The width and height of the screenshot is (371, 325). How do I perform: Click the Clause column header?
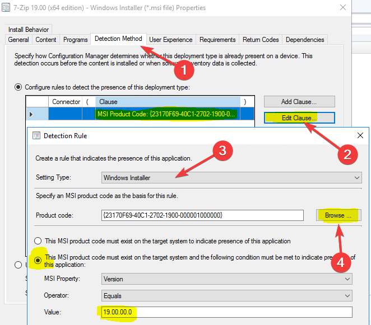click(x=168, y=102)
